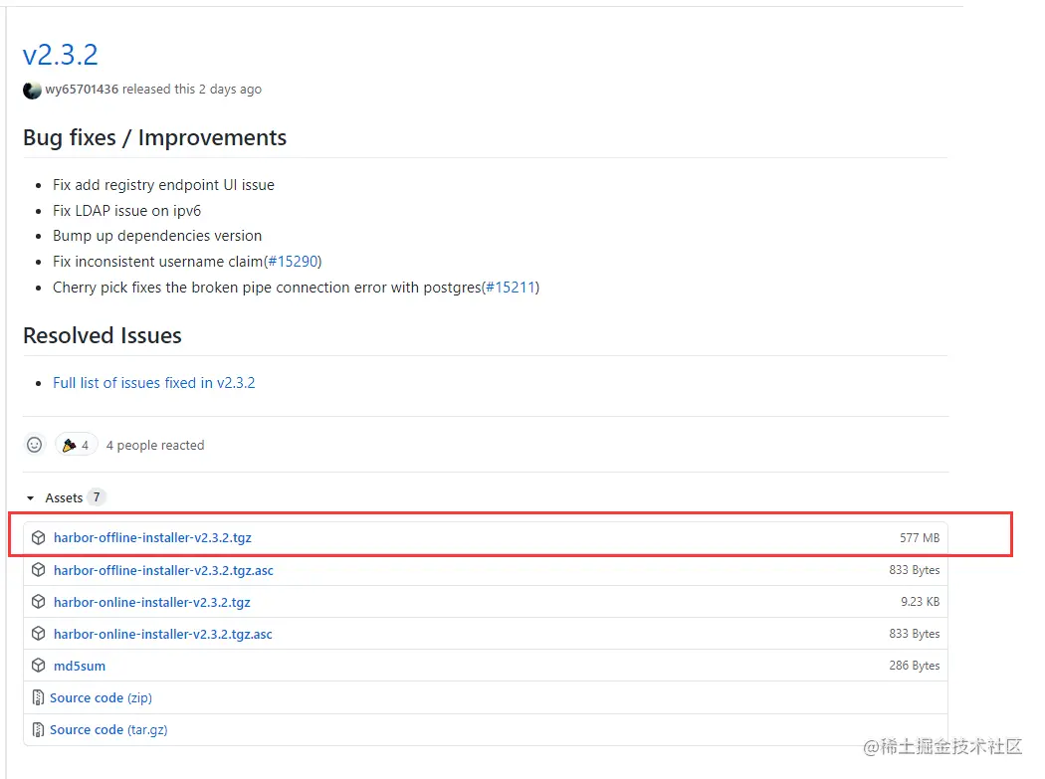Click the 'Bug fixes / Improvements' heading
Viewport: 1045px width, 779px height.
[154, 138]
